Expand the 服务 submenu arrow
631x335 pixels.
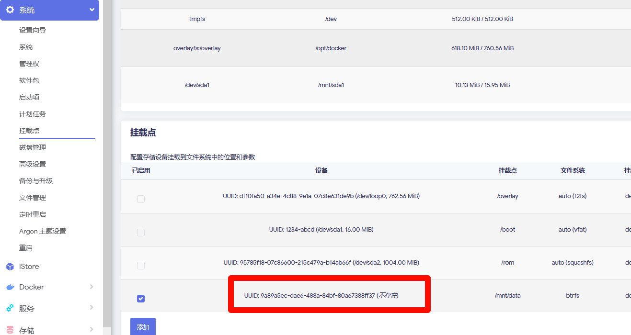pyautogui.click(x=92, y=308)
